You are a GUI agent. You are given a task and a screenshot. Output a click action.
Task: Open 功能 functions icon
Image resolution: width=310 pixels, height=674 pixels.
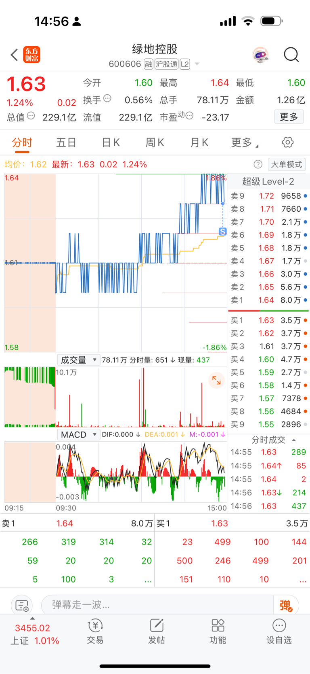(x=218, y=631)
